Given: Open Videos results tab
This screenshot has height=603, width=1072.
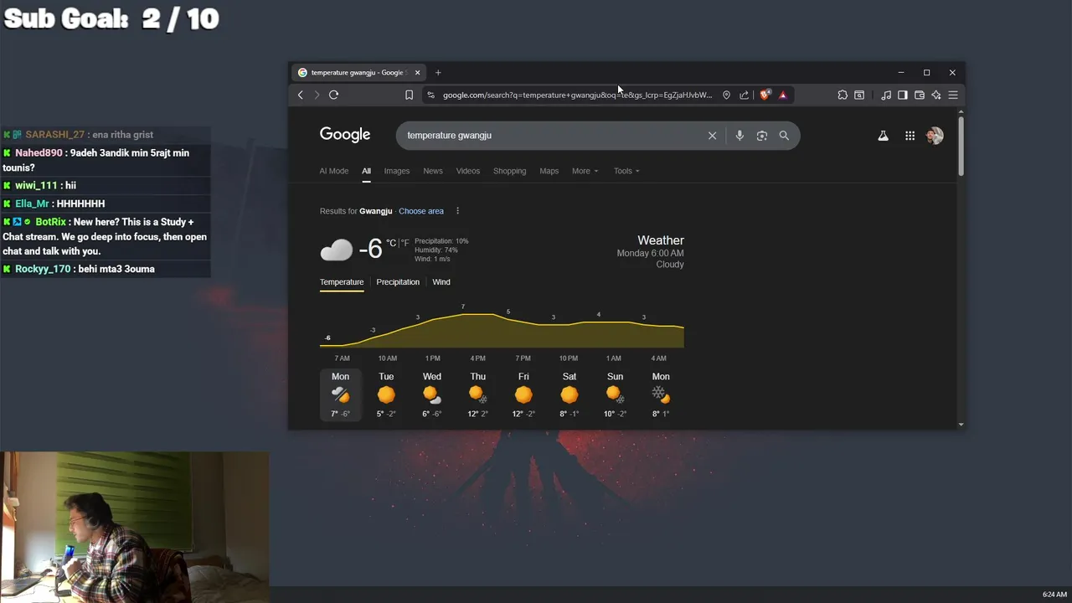Looking at the screenshot, I should coord(468,171).
